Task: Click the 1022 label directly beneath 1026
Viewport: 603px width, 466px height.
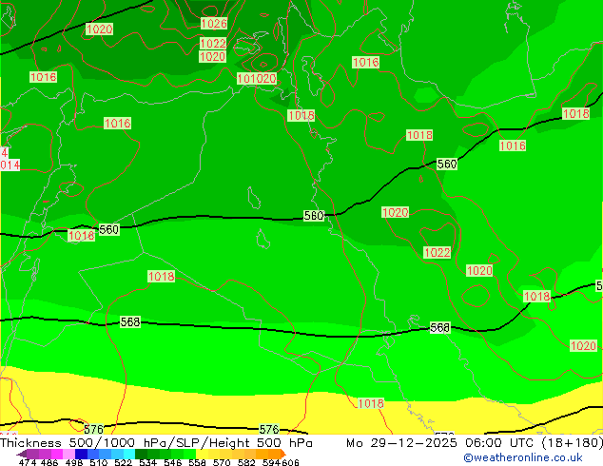Action: click(213, 43)
